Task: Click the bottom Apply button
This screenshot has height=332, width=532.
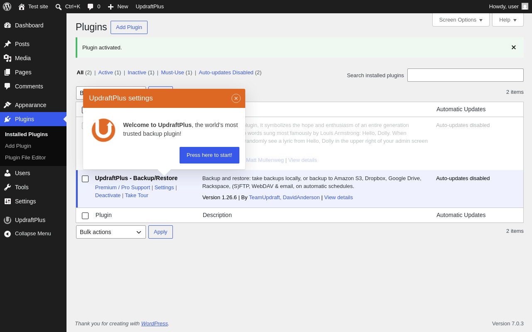Action: (160, 232)
